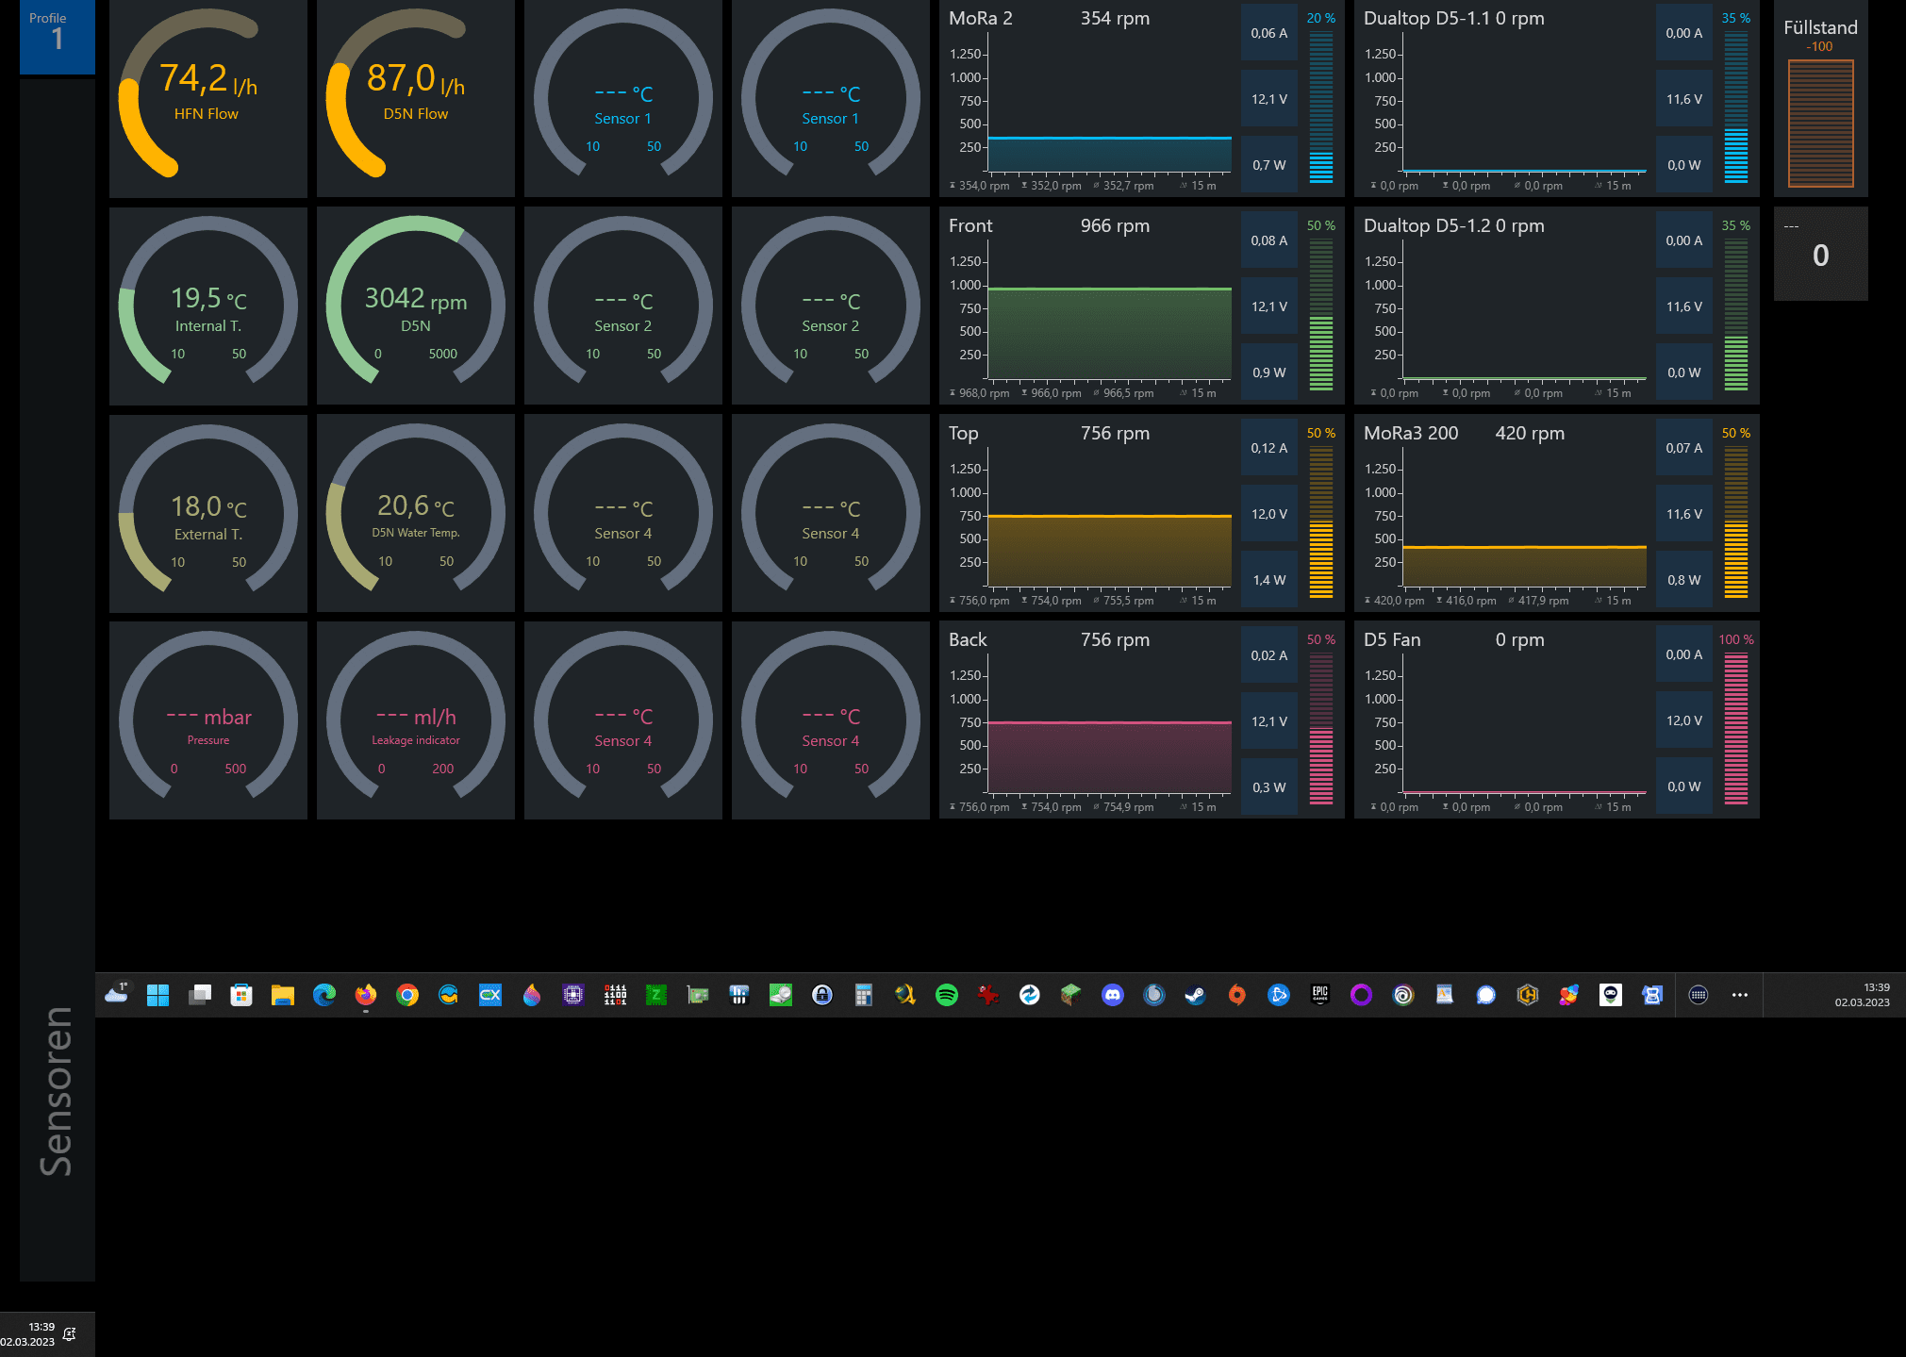Open the Minecraft grass block icon
Image resolution: width=1906 pixels, height=1357 pixels.
[1071, 995]
